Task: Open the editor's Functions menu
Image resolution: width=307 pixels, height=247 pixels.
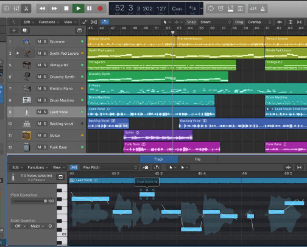Action: 38,167
